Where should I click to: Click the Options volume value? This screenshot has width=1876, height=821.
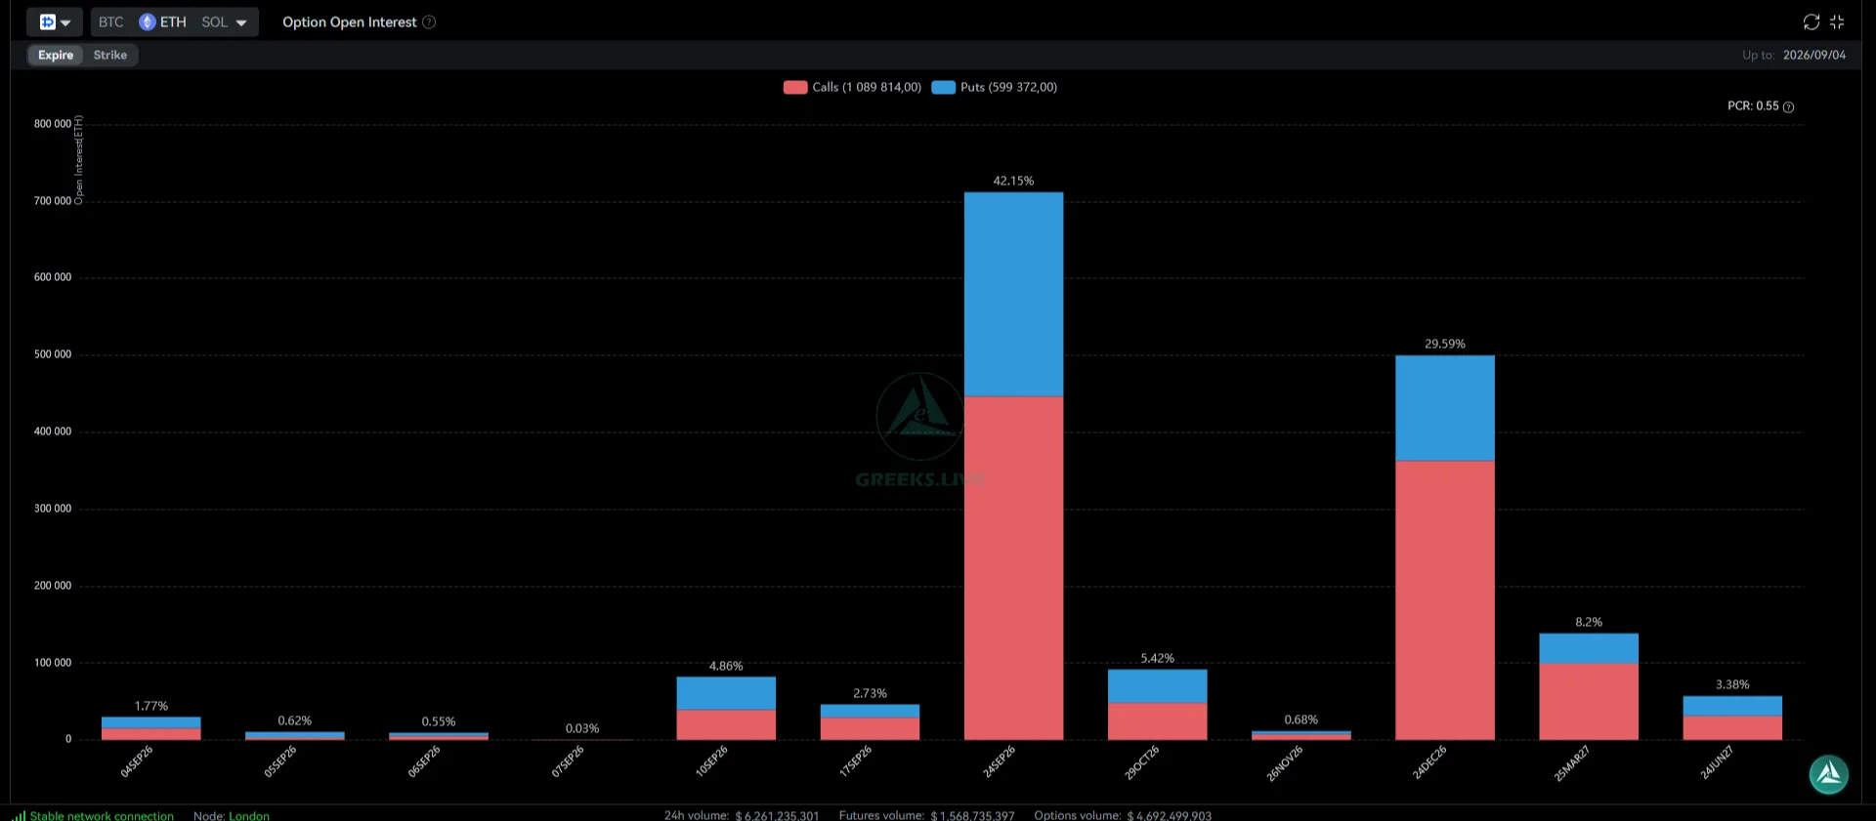(1169, 816)
